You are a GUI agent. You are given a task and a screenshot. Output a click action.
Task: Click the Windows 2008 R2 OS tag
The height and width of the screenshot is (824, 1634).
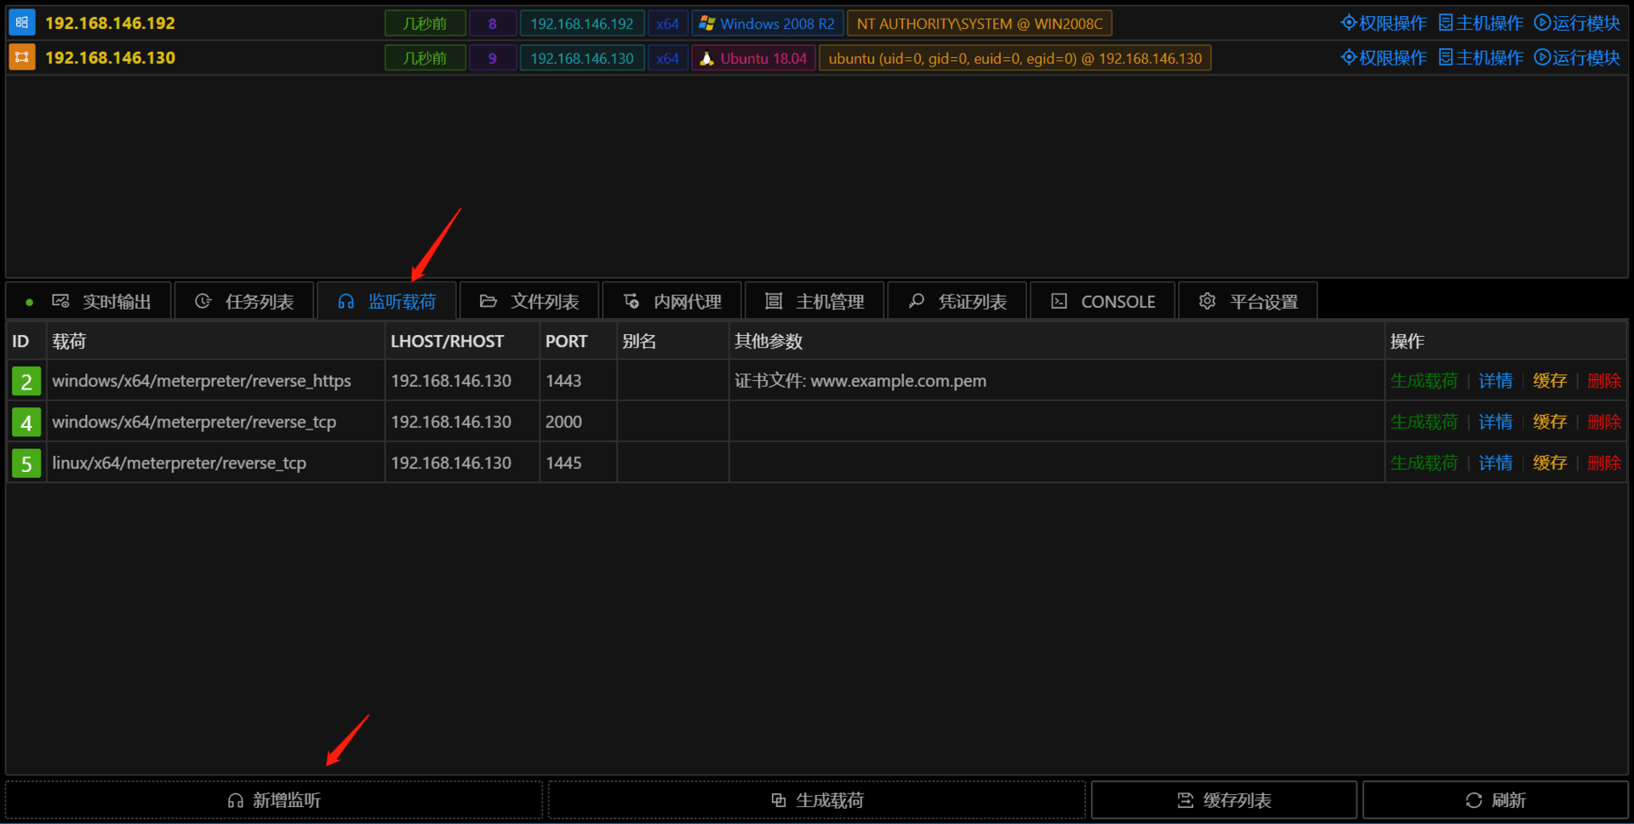click(x=768, y=24)
